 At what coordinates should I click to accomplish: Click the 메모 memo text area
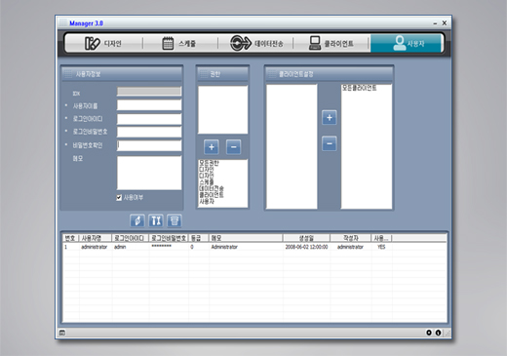click(149, 173)
